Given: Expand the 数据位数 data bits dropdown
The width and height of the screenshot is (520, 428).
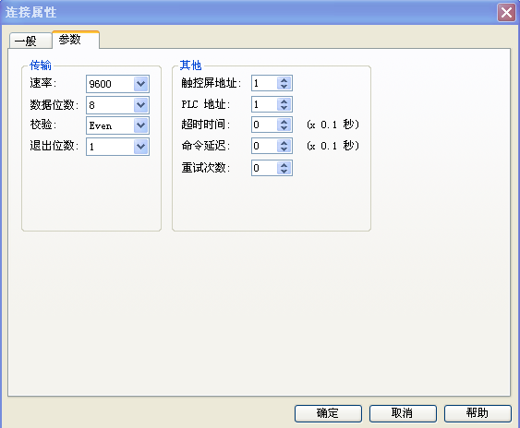Looking at the screenshot, I should 141,105.
